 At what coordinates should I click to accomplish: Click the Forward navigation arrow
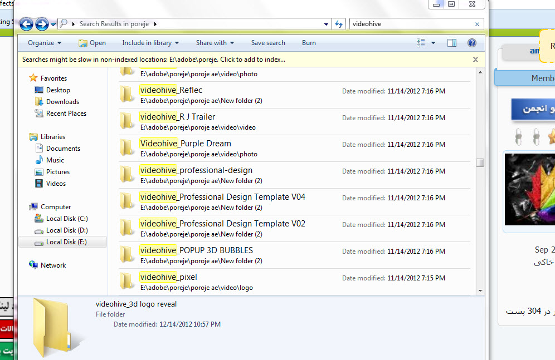[x=42, y=24]
